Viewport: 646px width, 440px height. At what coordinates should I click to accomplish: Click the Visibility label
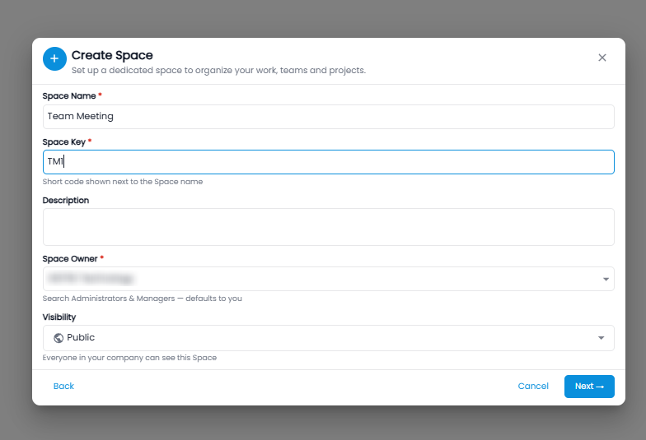coord(59,317)
